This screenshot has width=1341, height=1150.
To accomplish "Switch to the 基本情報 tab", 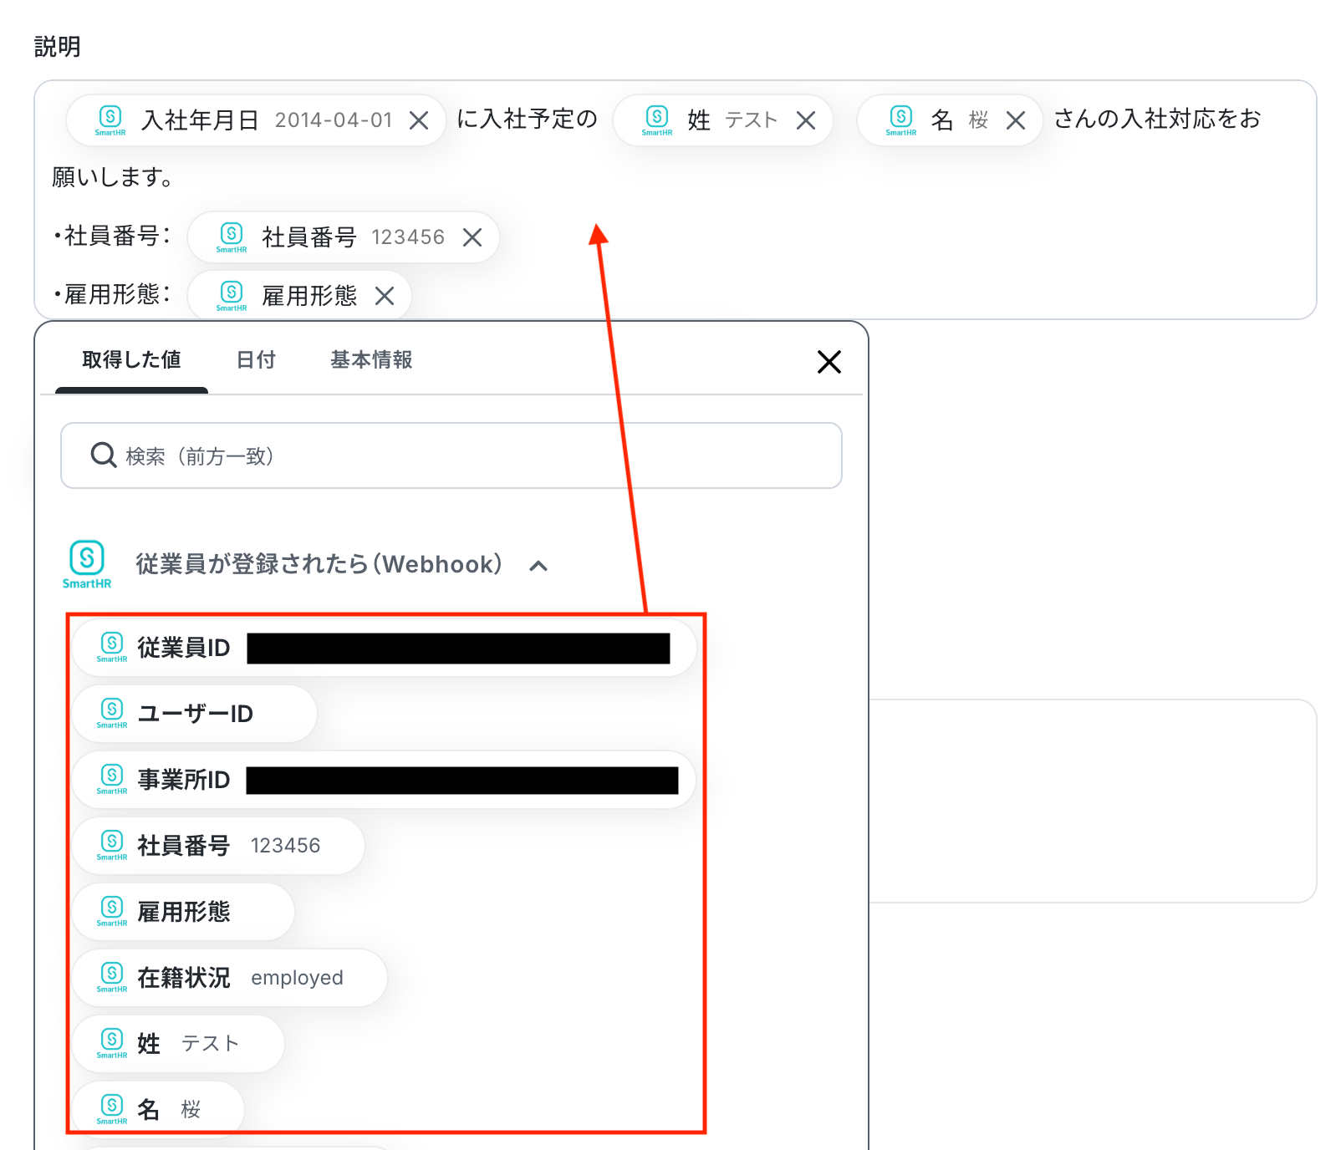I will coord(371,360).
